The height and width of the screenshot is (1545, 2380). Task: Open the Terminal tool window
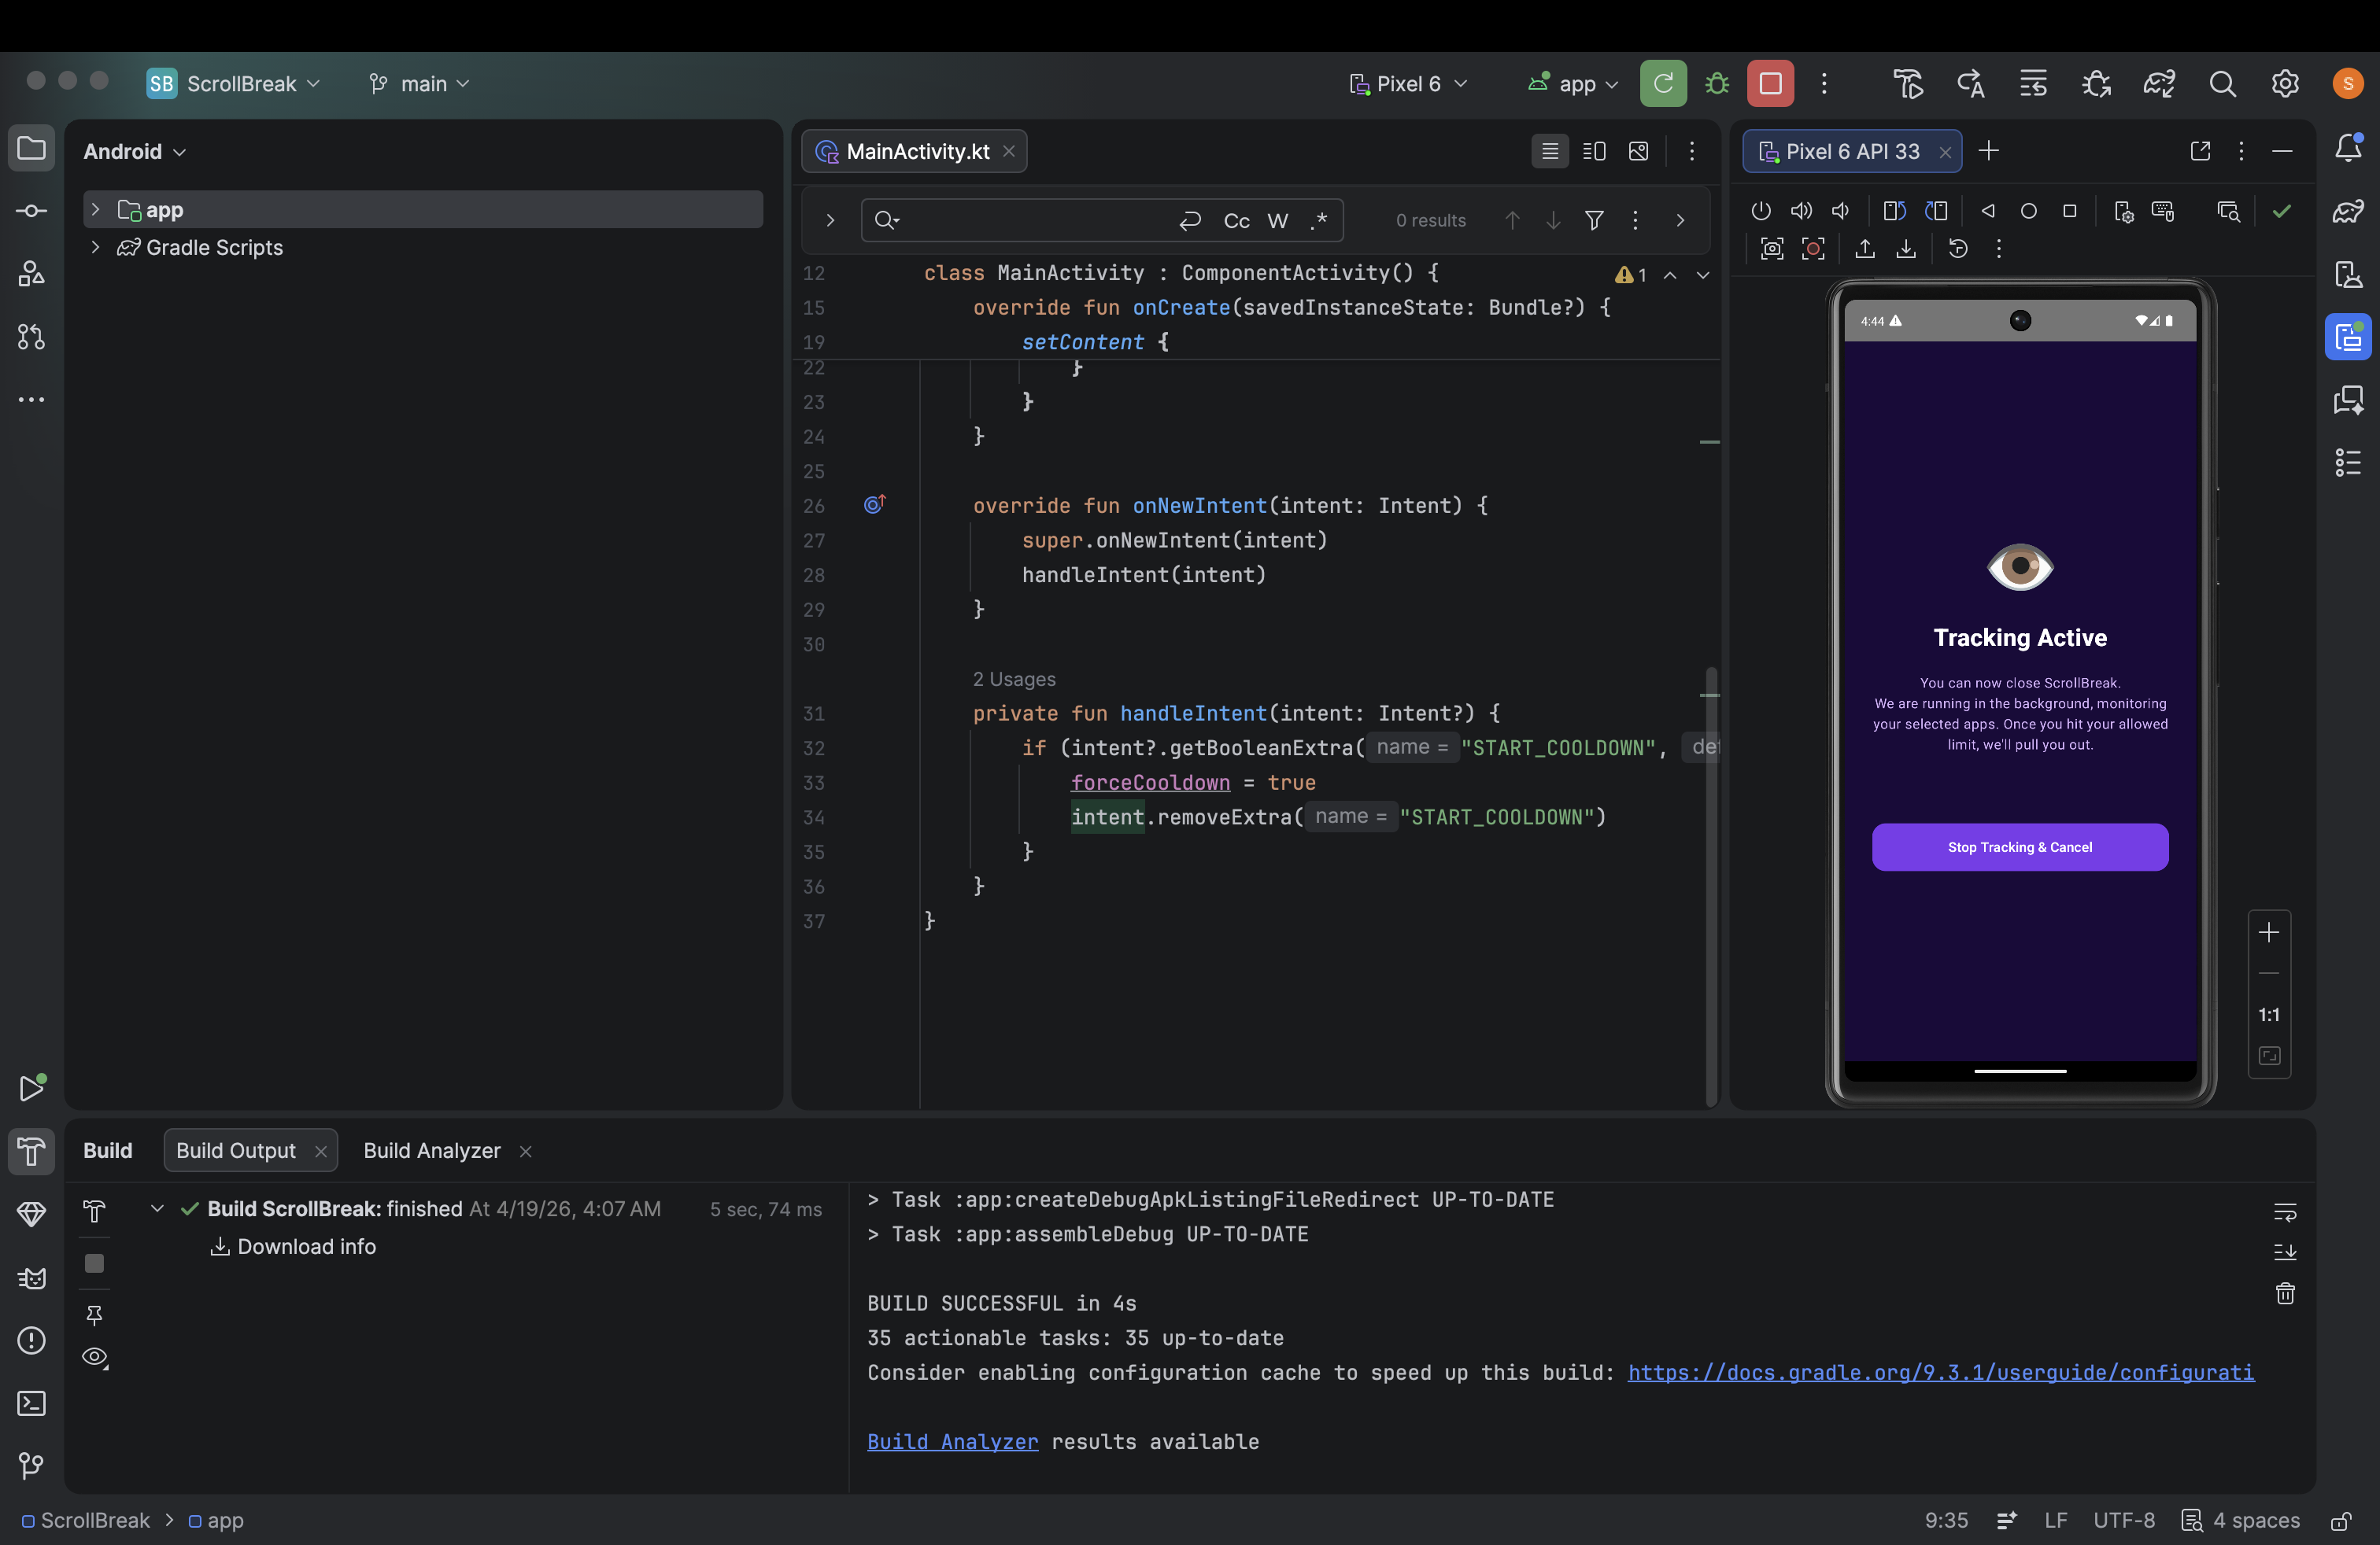pos(31,1403)
